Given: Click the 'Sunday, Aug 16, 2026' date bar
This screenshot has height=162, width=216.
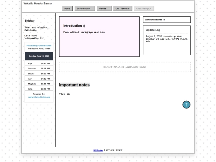Looking at the screenshot, I should [x=39, y=56].
